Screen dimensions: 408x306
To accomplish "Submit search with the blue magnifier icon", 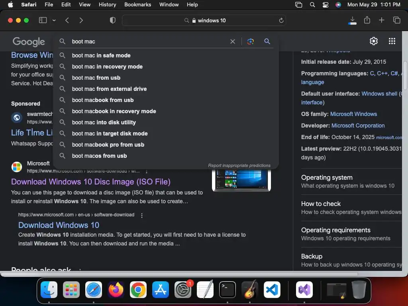I will (267, 41).
